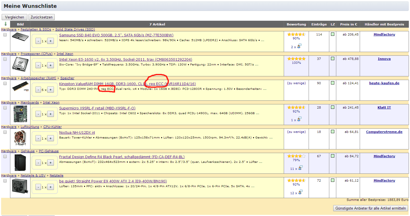This screenshot has height=216, width=410.
Task: Tick the compare checkbox for Supermicro X9SRL-F
Action: tap(5, 108)
